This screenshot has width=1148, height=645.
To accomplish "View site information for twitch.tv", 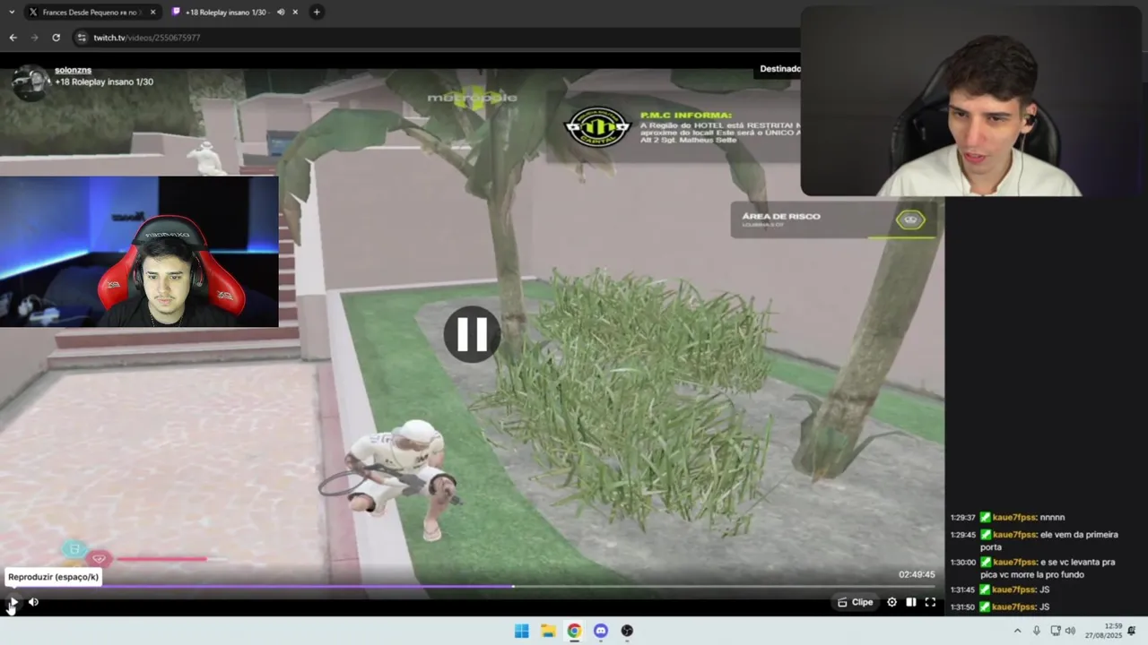I will pyautogui.click(x=82, y=38).
